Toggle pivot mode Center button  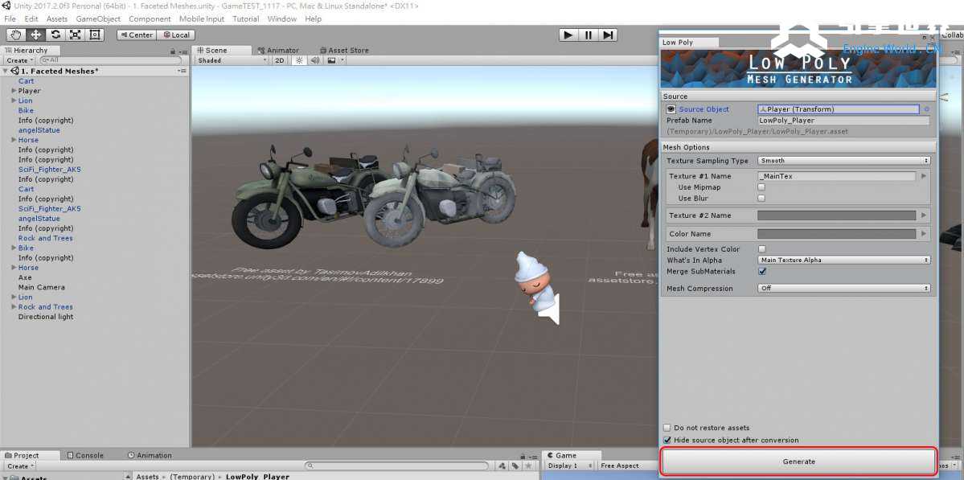click(x=137, y=35)
